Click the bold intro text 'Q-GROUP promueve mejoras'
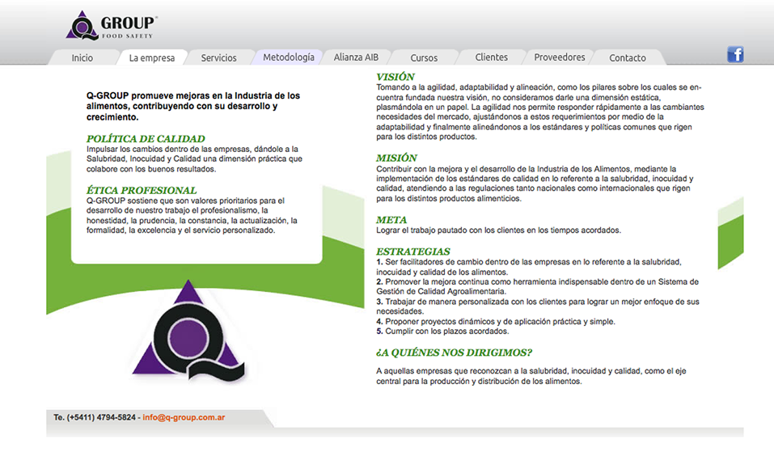Viewport: 774px width, 469px height. pos(193,106)
